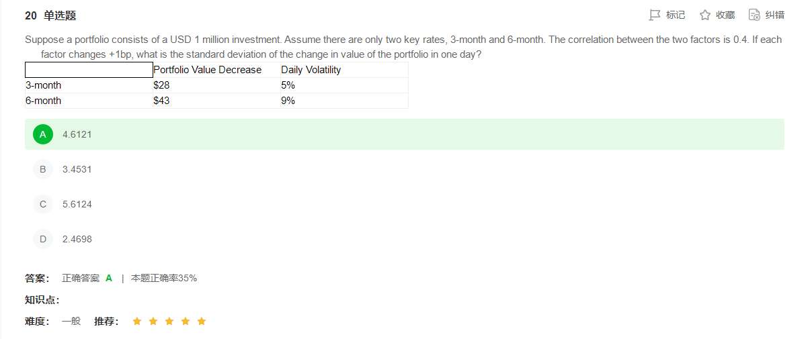This screenshot has width=808, height=339.
Task: Click the empty top-left table cell
Action: click(89, 70)
